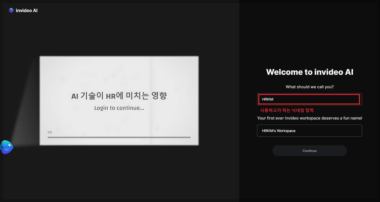Click the HRKIM's Workspace name field

(309, 131)
